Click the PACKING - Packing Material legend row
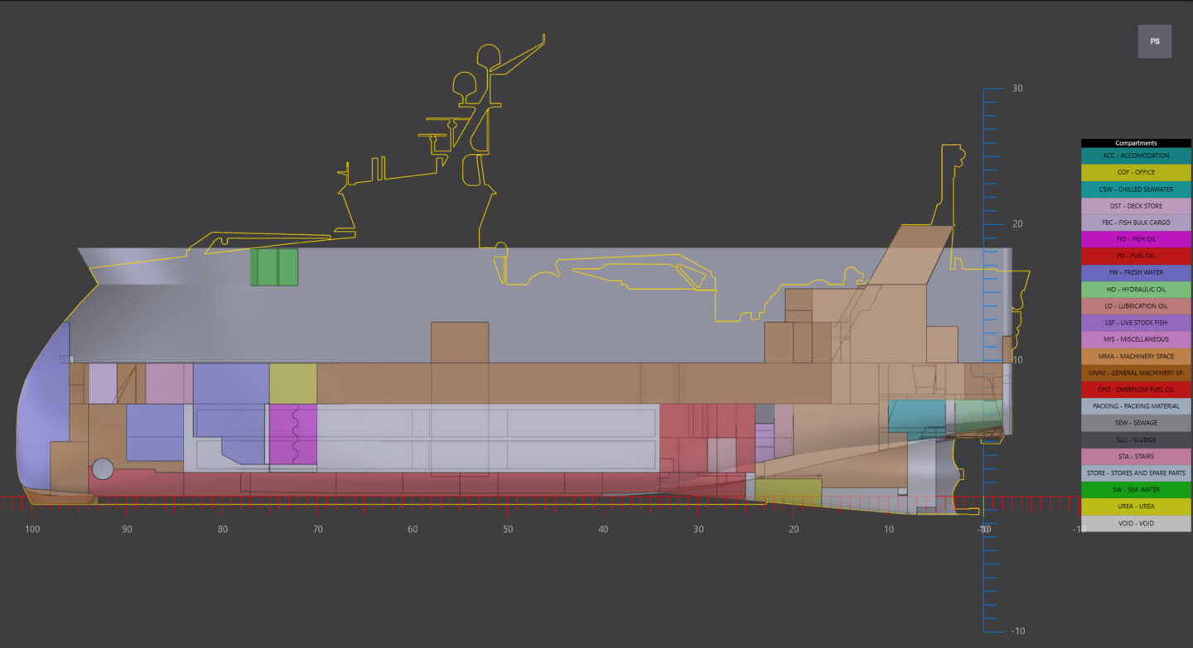 (x=1136, y=406)
